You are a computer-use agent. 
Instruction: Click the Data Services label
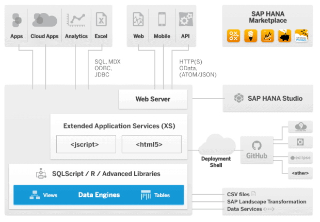[x=245, y=209]
